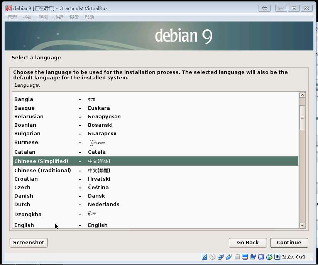Select the Dzongkha language row
Screen dimensions: 318x265
[x=156, y=214]
